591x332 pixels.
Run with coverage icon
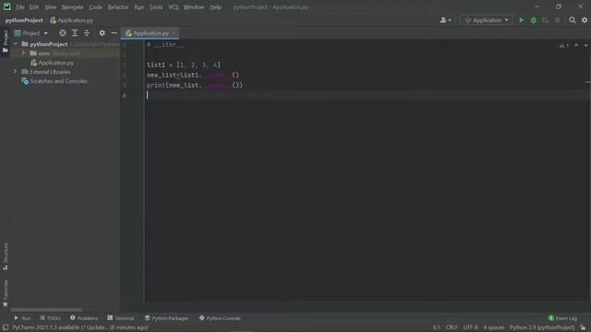(546, 20)
